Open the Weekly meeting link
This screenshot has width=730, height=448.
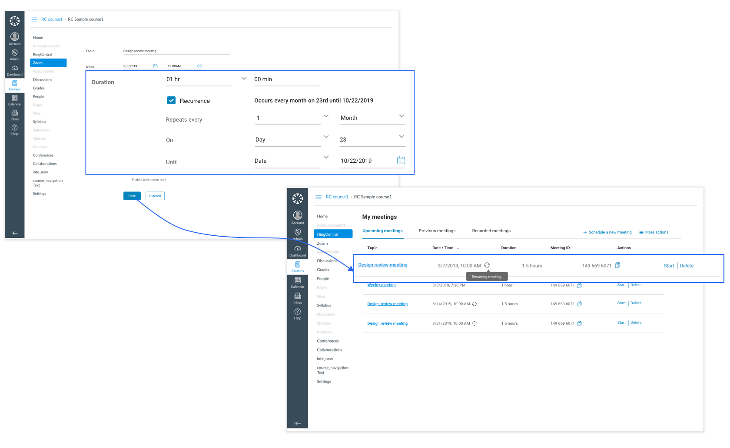[x=382, y=285]
